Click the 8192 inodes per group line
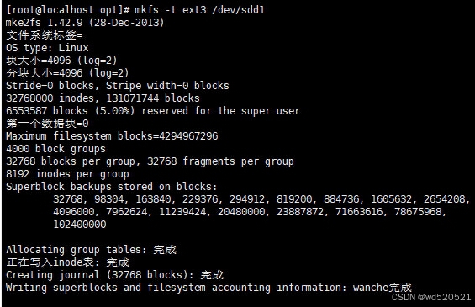This screenshot has height=307, width=475. click(67, 174)
